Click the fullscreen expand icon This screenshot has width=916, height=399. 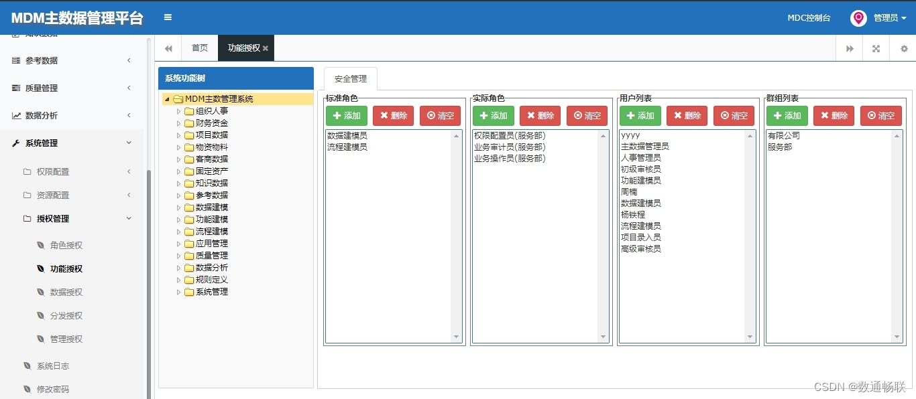pyautogui.click(x=876, y=48)
